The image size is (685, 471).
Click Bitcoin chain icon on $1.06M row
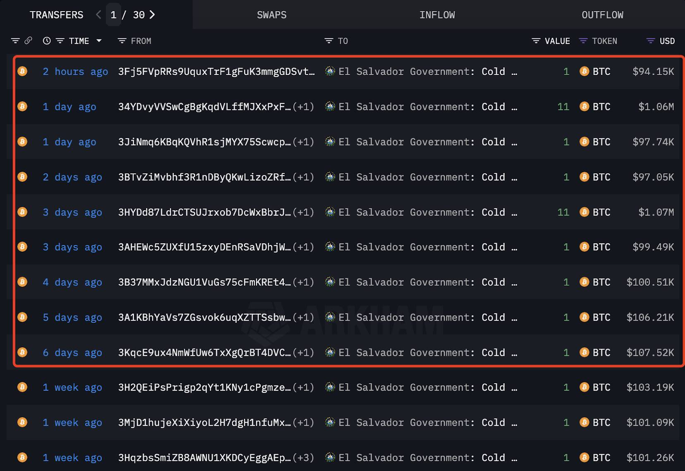click(x=22, y=106)
